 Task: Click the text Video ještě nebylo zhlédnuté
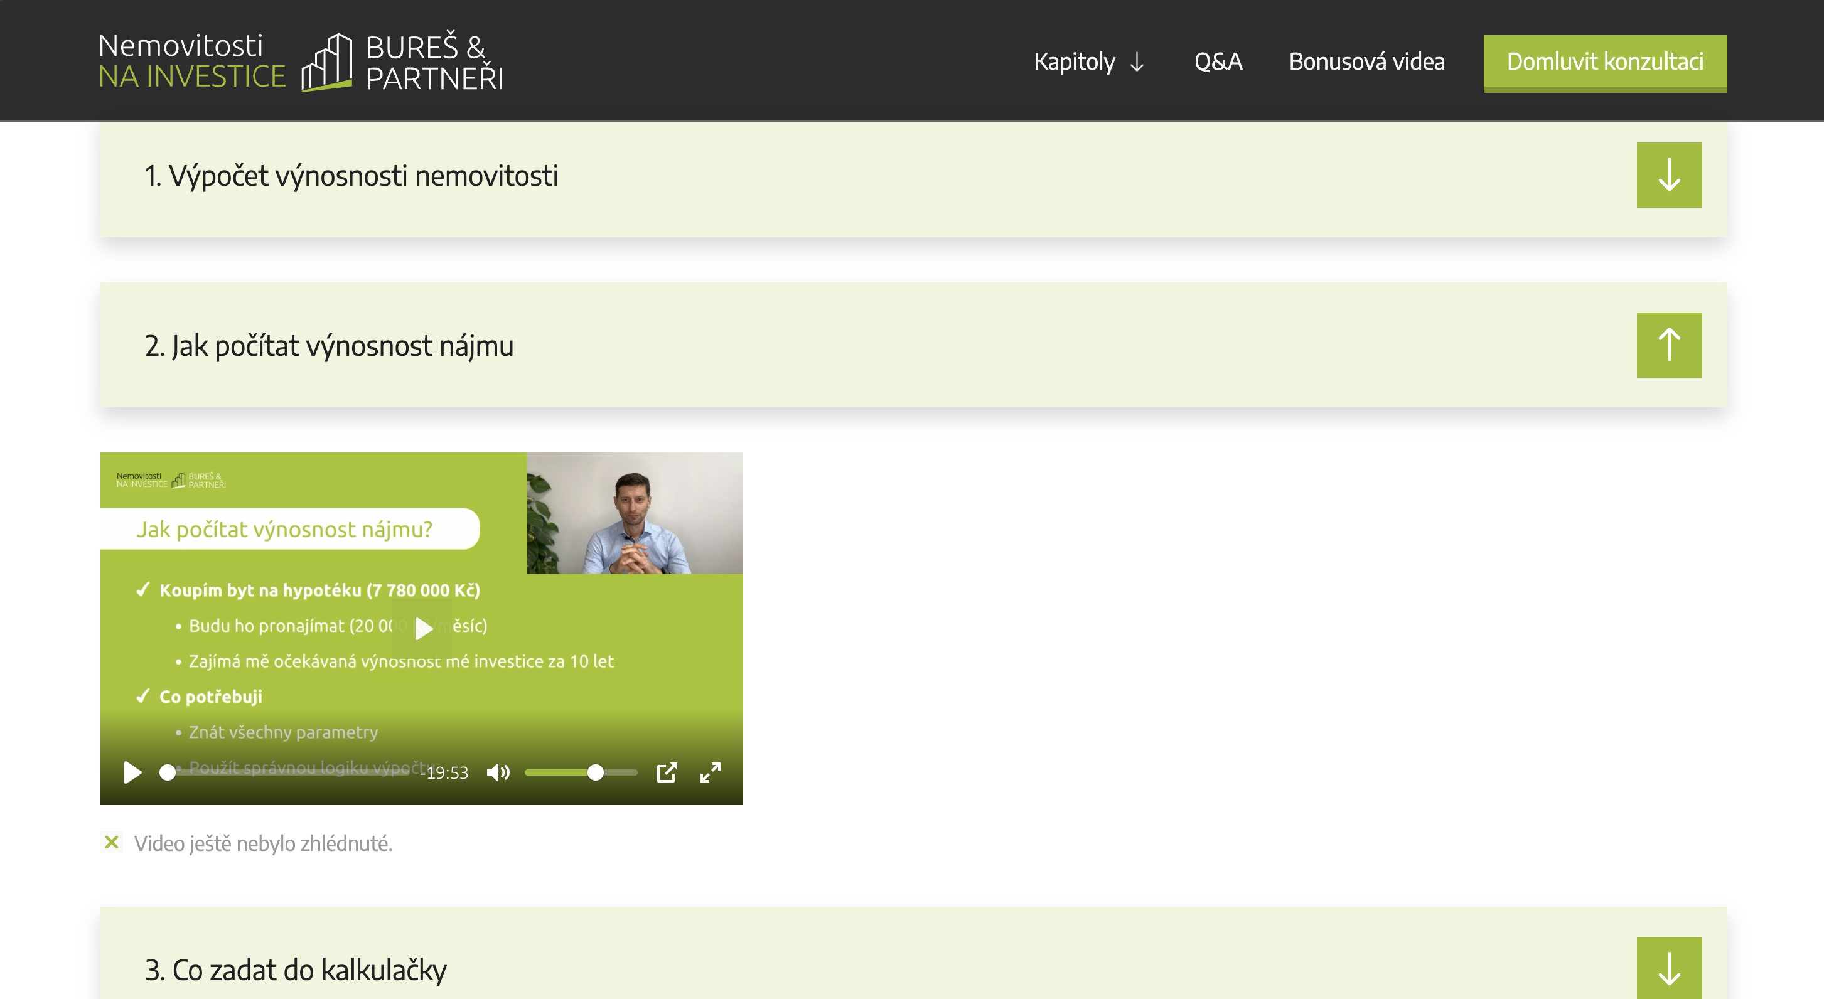[x=263, y=843]
